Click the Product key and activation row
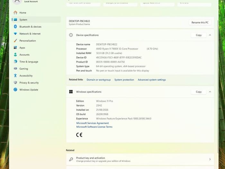Image resolution: width=225 pixels, height=169 pixels. pos(140,159)
